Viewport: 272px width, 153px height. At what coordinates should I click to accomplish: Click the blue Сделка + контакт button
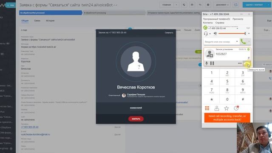(254, 5)
